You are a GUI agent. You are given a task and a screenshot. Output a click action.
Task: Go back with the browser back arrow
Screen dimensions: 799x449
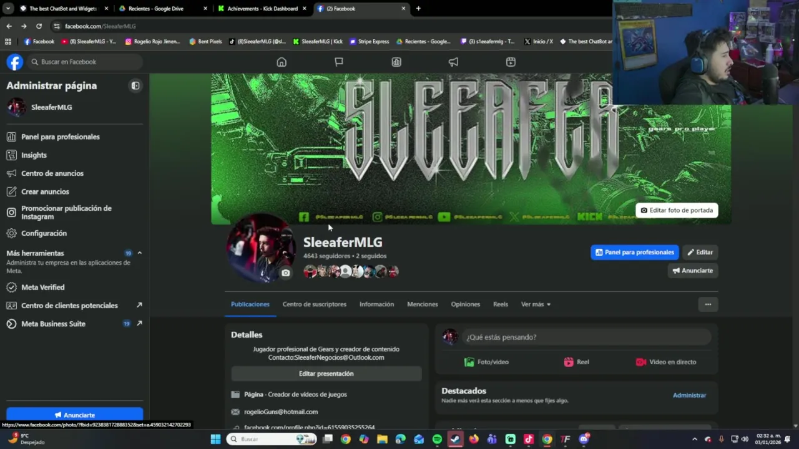click(x=9, y=26)
